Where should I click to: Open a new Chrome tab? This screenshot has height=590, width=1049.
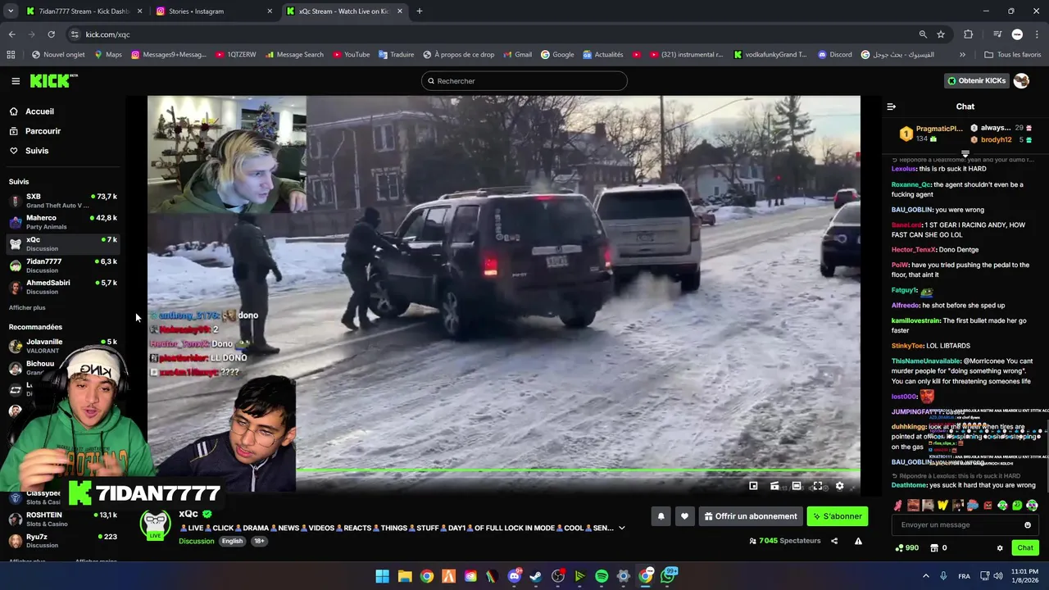pos(419,11)
